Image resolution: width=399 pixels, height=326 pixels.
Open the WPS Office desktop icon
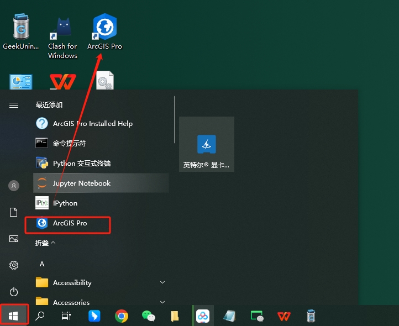pos(62,81)
